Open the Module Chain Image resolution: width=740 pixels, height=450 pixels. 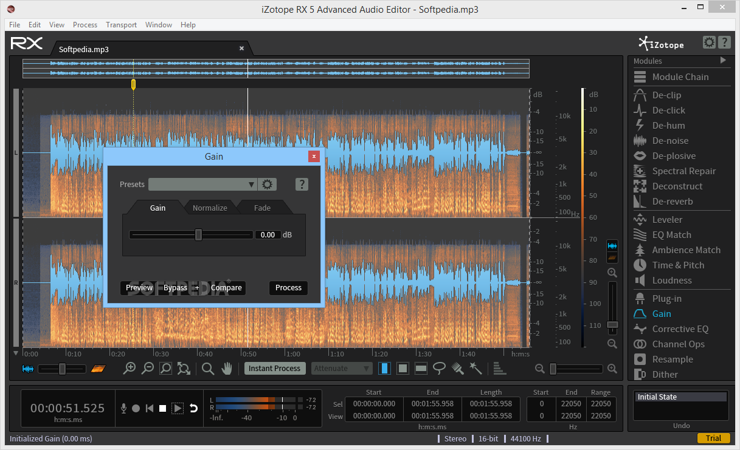[681, 77]
